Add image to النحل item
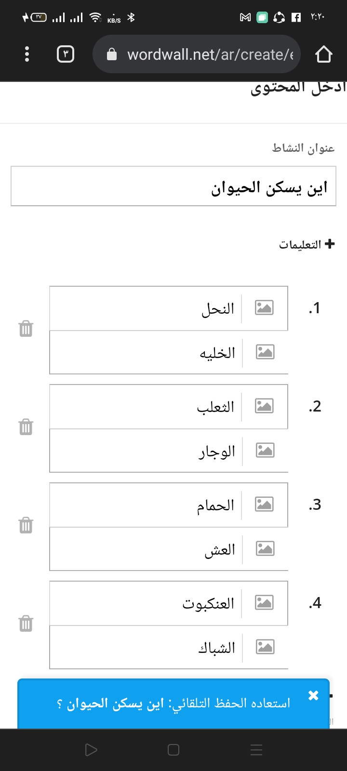Screen dimensions: 347x771 [264, 307]
